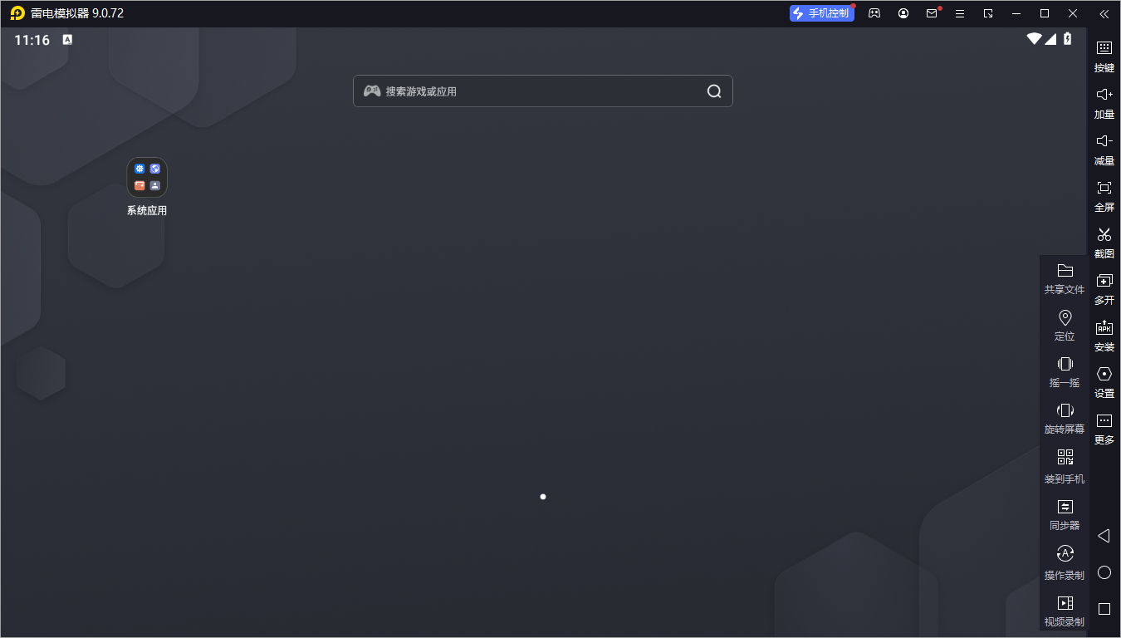Maximize the emulator window

click(1045, 13)
